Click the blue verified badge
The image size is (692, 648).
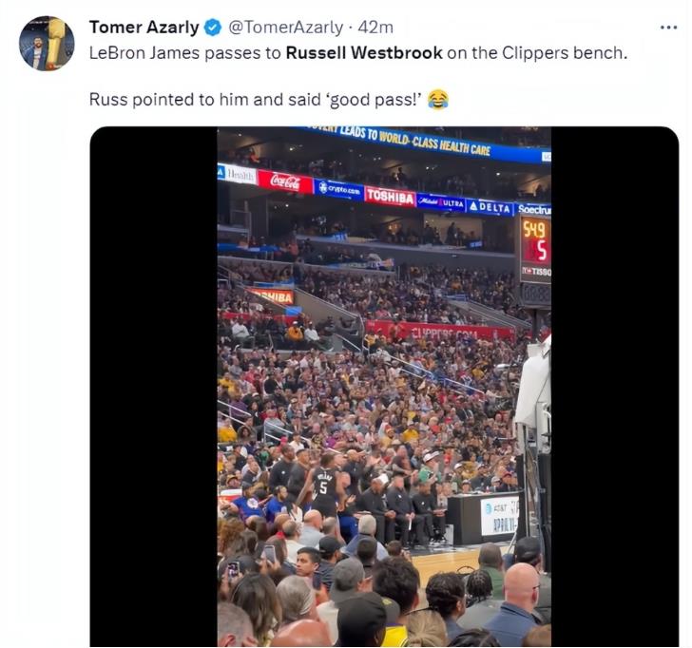pos(213,28)
